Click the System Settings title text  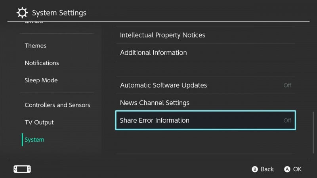[59, 13]
